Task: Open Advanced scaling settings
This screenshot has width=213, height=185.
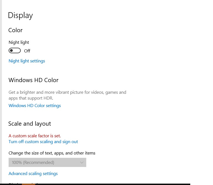Action: [x=33, y=174]
